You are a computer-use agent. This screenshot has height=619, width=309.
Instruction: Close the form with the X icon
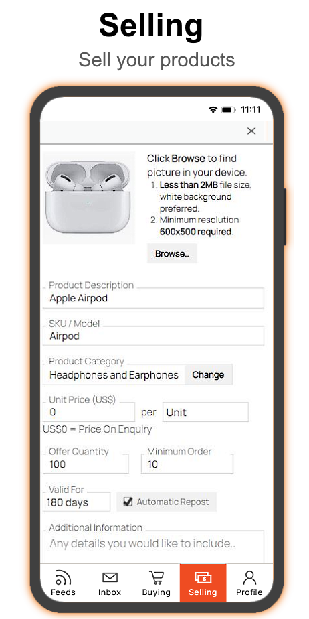pyautogui.click(x=251, y=131)
